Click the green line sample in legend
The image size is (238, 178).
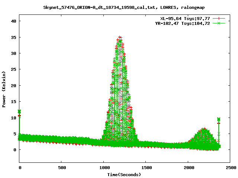click(x=219, y=23)
